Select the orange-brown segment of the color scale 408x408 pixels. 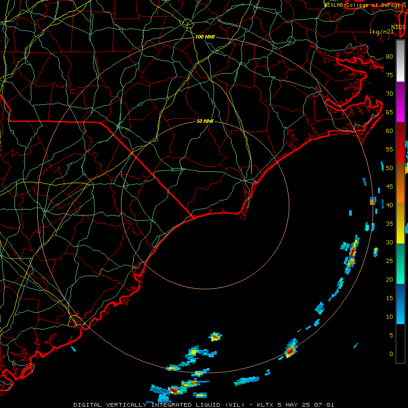click(400, 182)
